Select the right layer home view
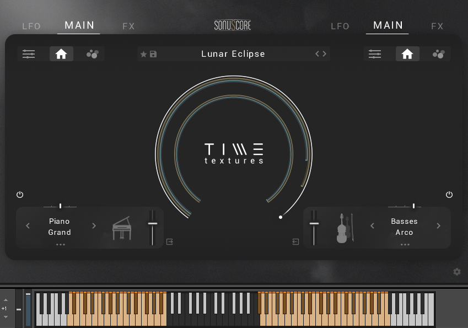Screen dimensions: 468x328 pyautogui.click(x=407, y=54)
